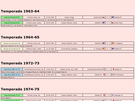
Task: Click Valletta FC flag in the 06-09-1964 row
Action: click(103, 43)
